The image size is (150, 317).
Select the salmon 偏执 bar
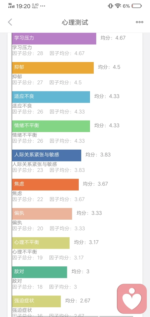point(42,214)
